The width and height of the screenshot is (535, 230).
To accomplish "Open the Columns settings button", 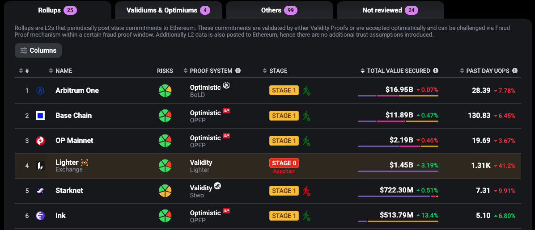I will tap(38, 50).
